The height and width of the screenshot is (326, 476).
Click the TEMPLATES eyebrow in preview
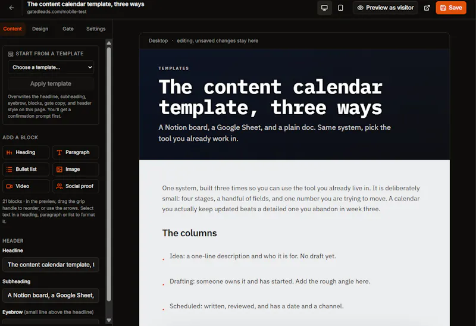click(x=174, y=68)
